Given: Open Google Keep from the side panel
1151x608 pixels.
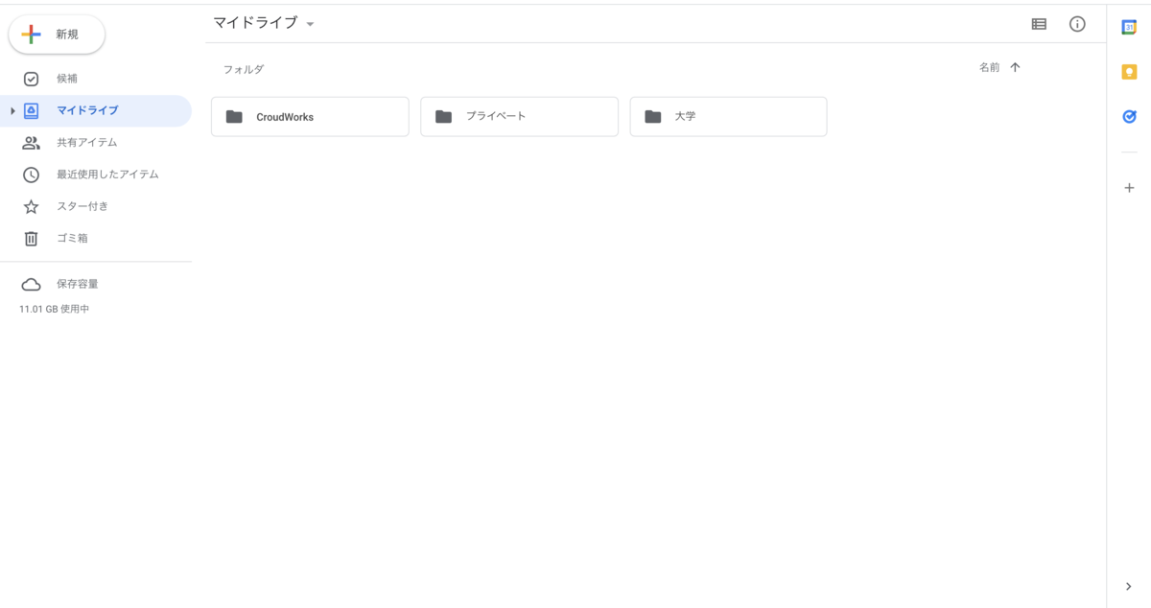Looking at the screenshot, I should pos(1129,71).
